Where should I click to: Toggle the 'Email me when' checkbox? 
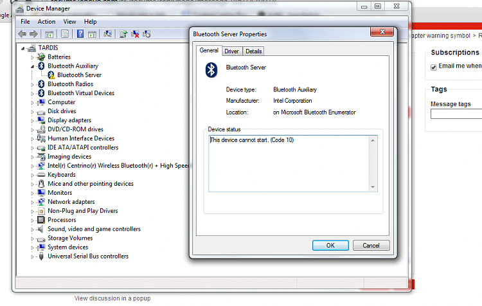pyautogui.click(x=433, y=67)
